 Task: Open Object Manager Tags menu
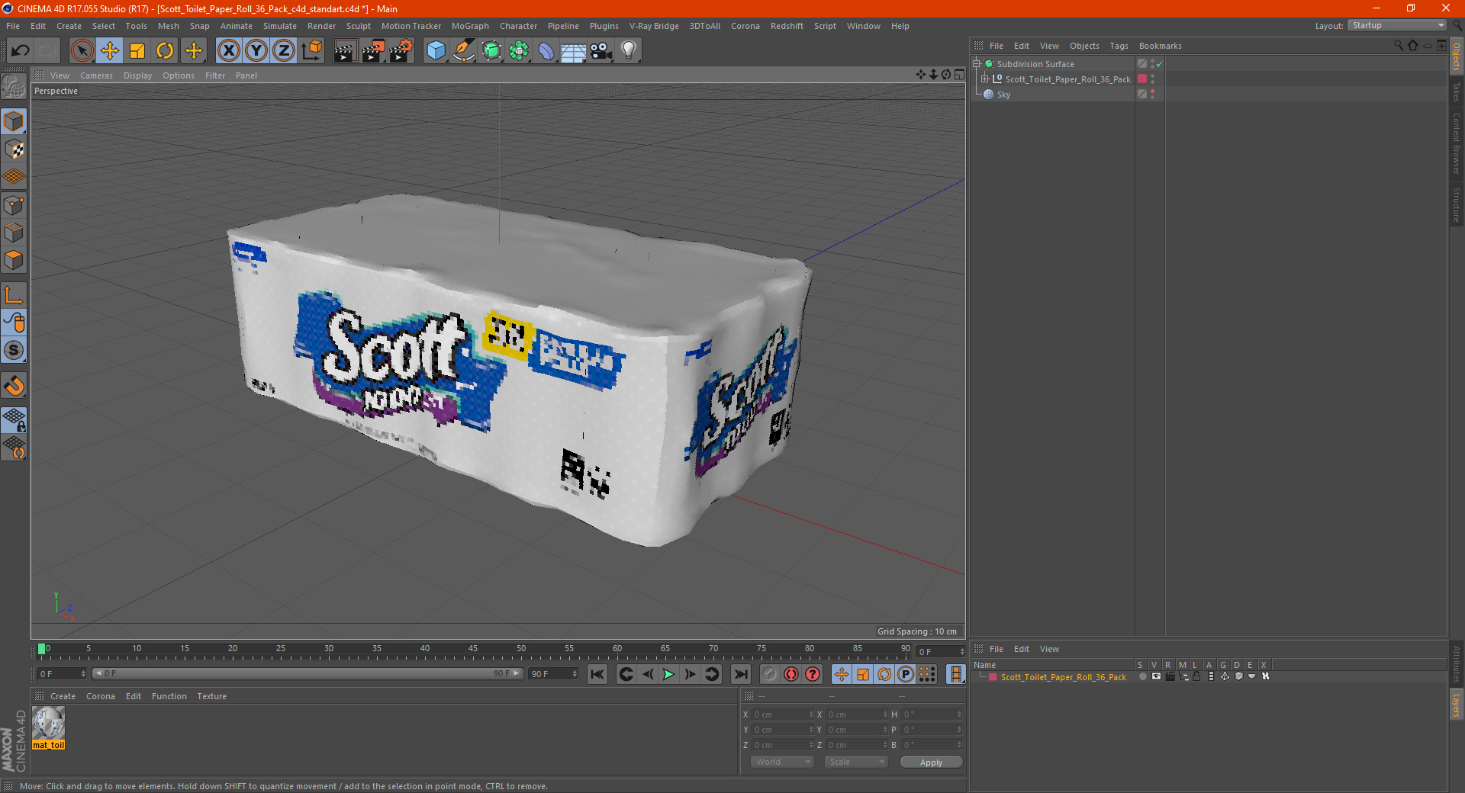[x=1119, y=46]
